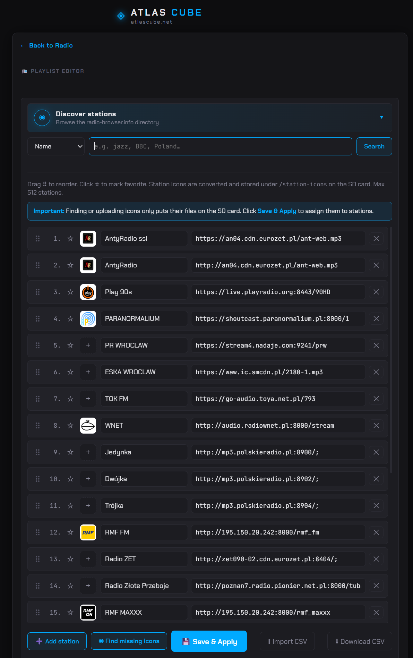Screen dimensions: 413x658
Task: Grab the drag handle for Trójka
Action: 37,506
